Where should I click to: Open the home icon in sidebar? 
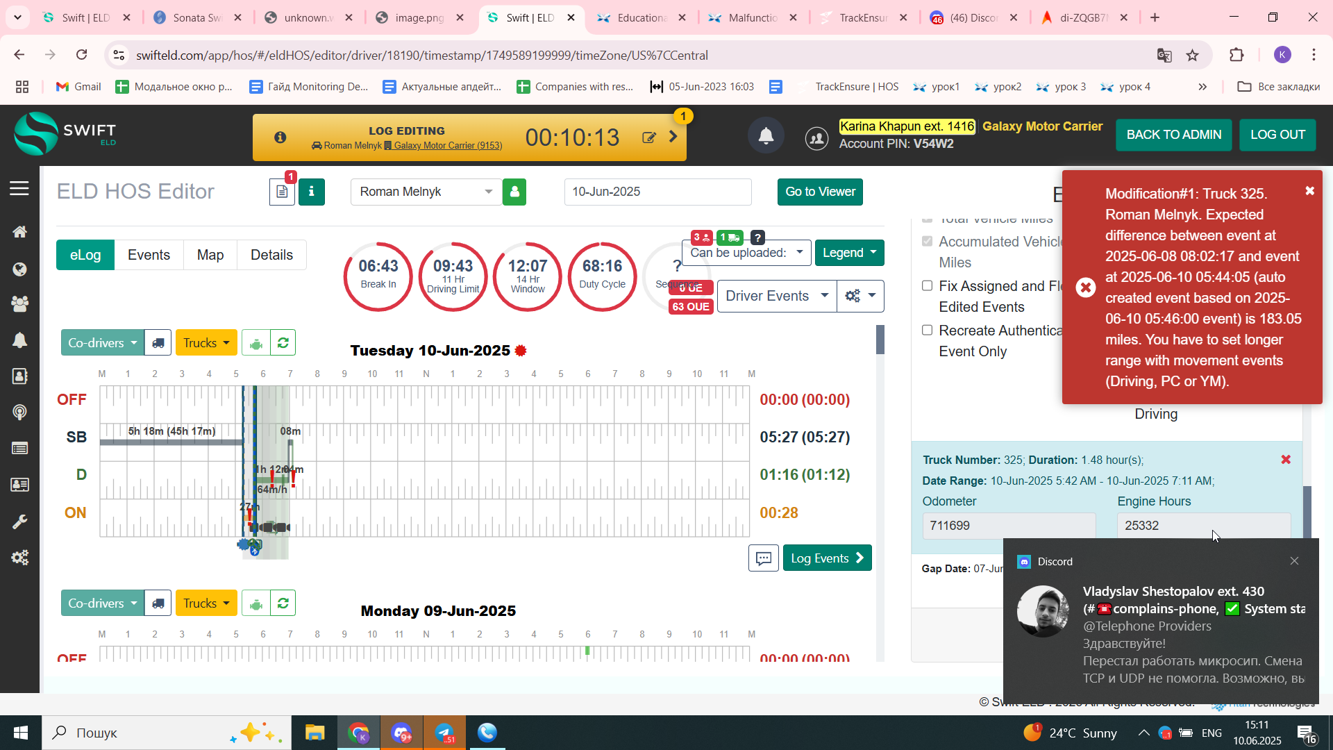[19, 232]
